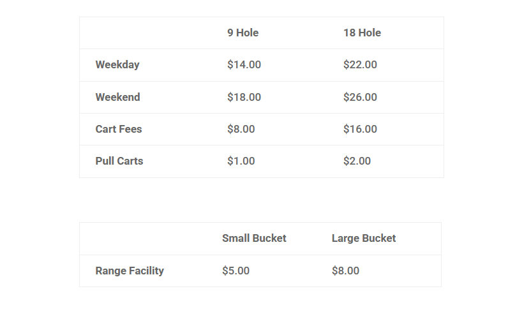
Task: Click the Small Bucket column header
Action: coord(254,239)
